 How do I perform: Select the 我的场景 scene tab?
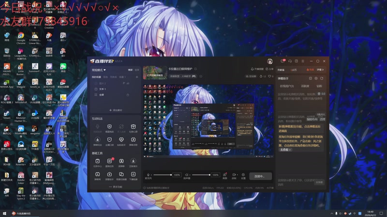tap(96, 77)
